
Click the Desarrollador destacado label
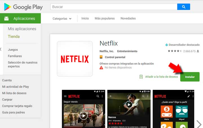click(x=184, y=45)
